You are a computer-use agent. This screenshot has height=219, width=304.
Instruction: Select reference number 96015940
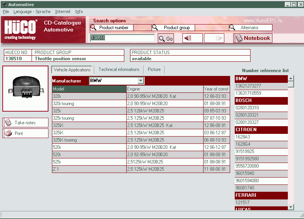(x=261, y=173)
